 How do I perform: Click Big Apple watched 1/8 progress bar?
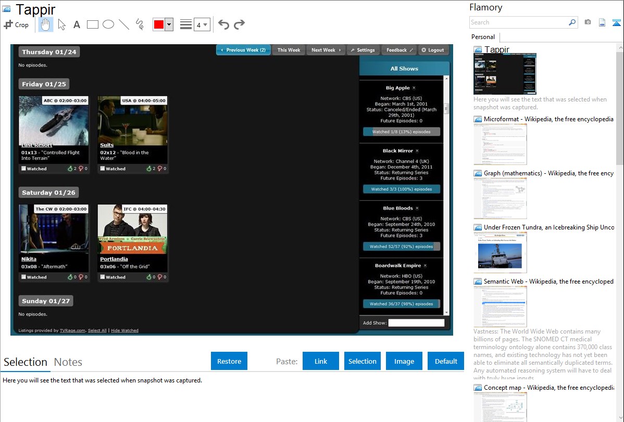pos(402,132)
